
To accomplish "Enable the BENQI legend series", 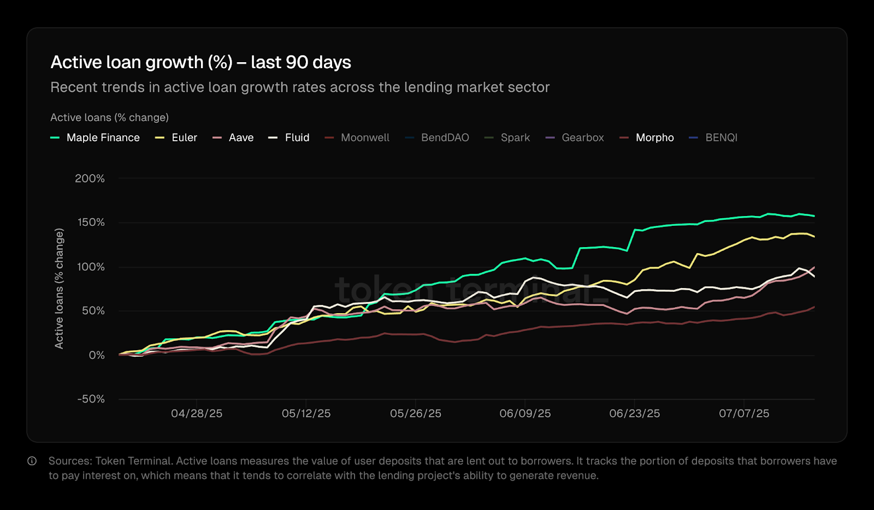I will tap(713, 137).
